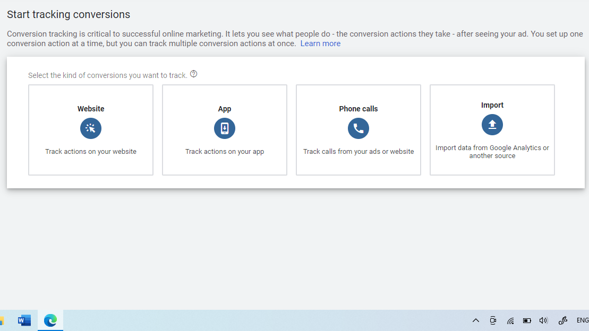589x331 pixels.
Task: Open the ENG language input selector
Action: tap(582, 320)
